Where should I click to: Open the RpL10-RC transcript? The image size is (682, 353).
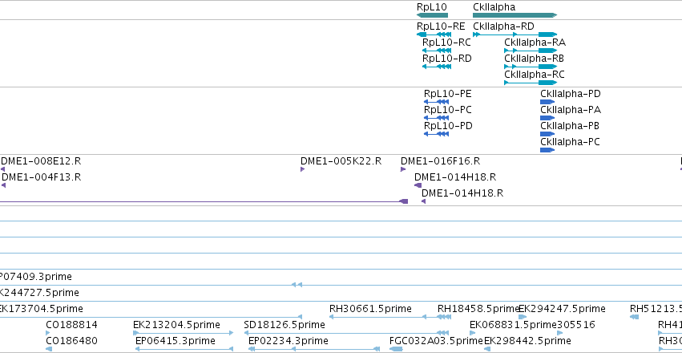436,51
